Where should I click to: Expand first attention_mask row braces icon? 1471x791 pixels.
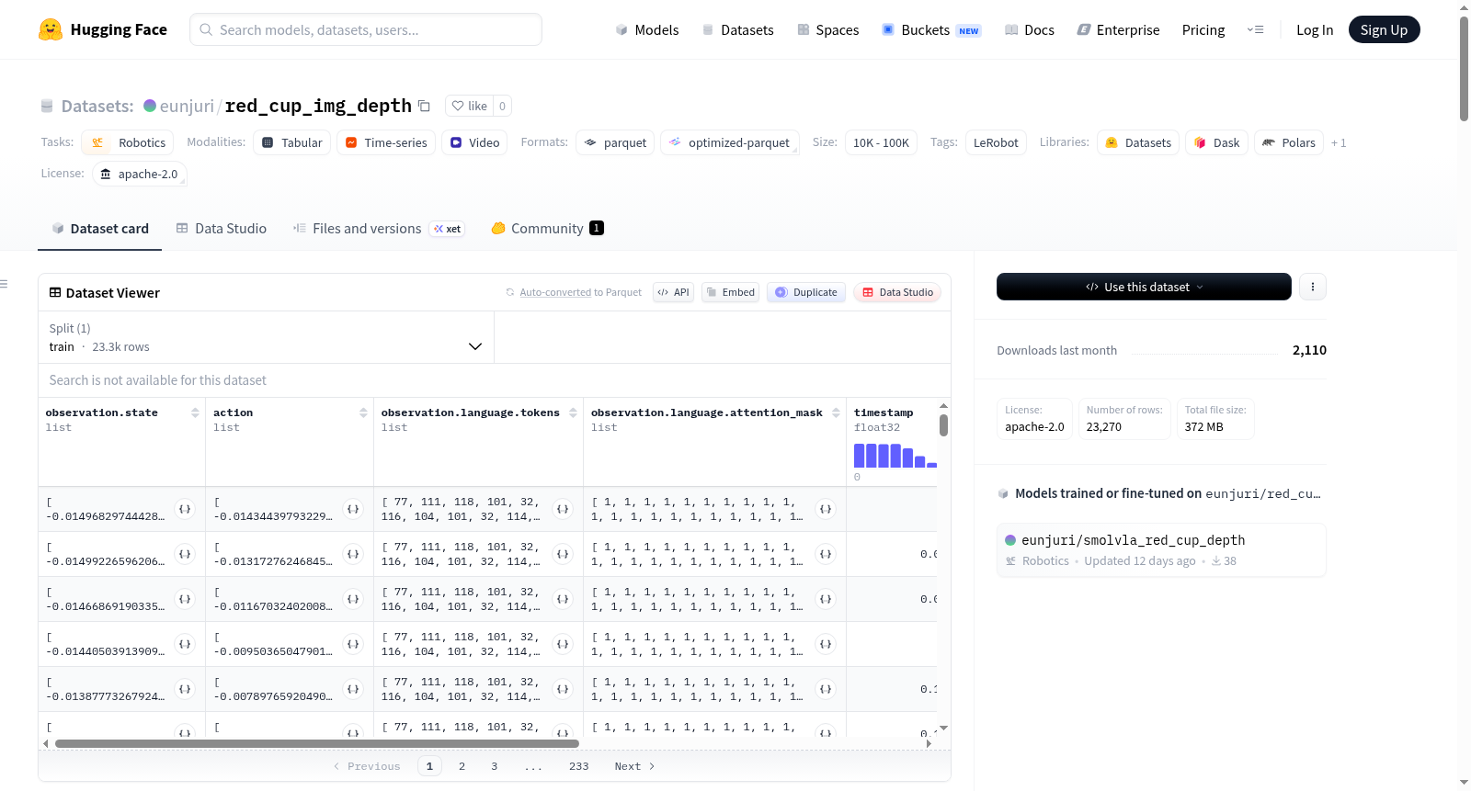pyautogui.click(x=826, y=509)
